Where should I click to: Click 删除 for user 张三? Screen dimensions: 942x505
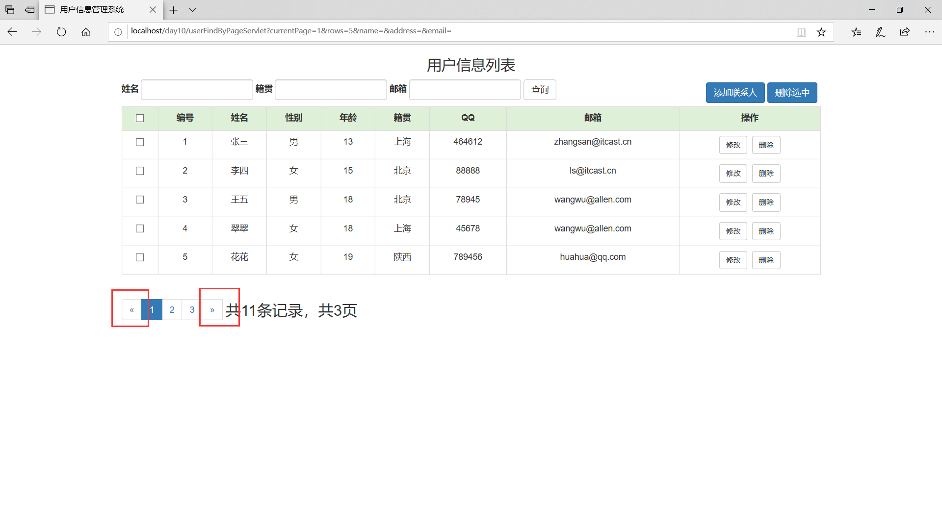coord(766,145)
